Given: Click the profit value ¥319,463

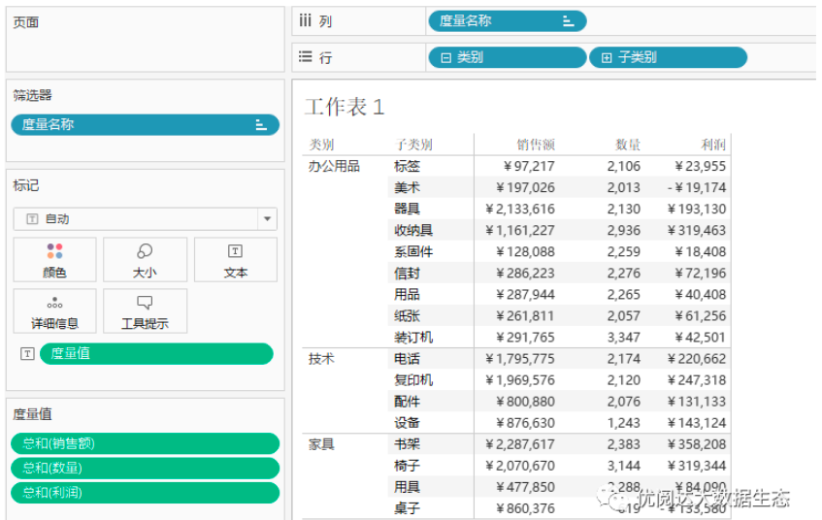Looking at the screenshot, I should click(x=697, y=231).
